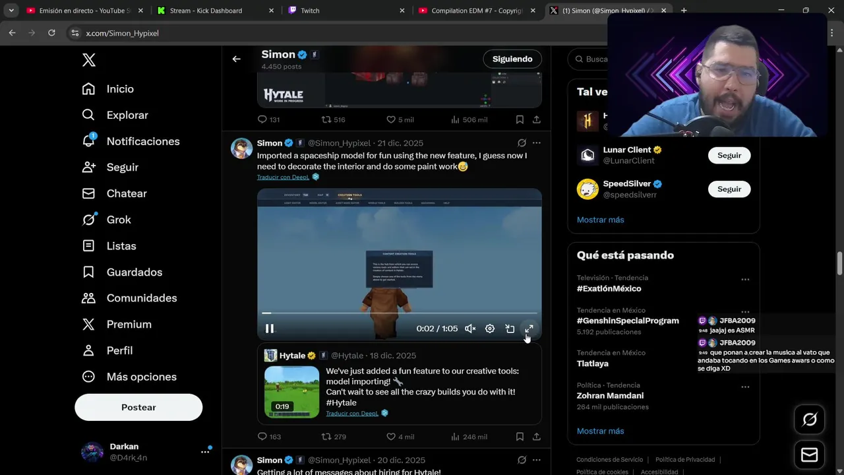Open floating messages envelope button
Screen dimensions: 844x475
pos(809,455)
